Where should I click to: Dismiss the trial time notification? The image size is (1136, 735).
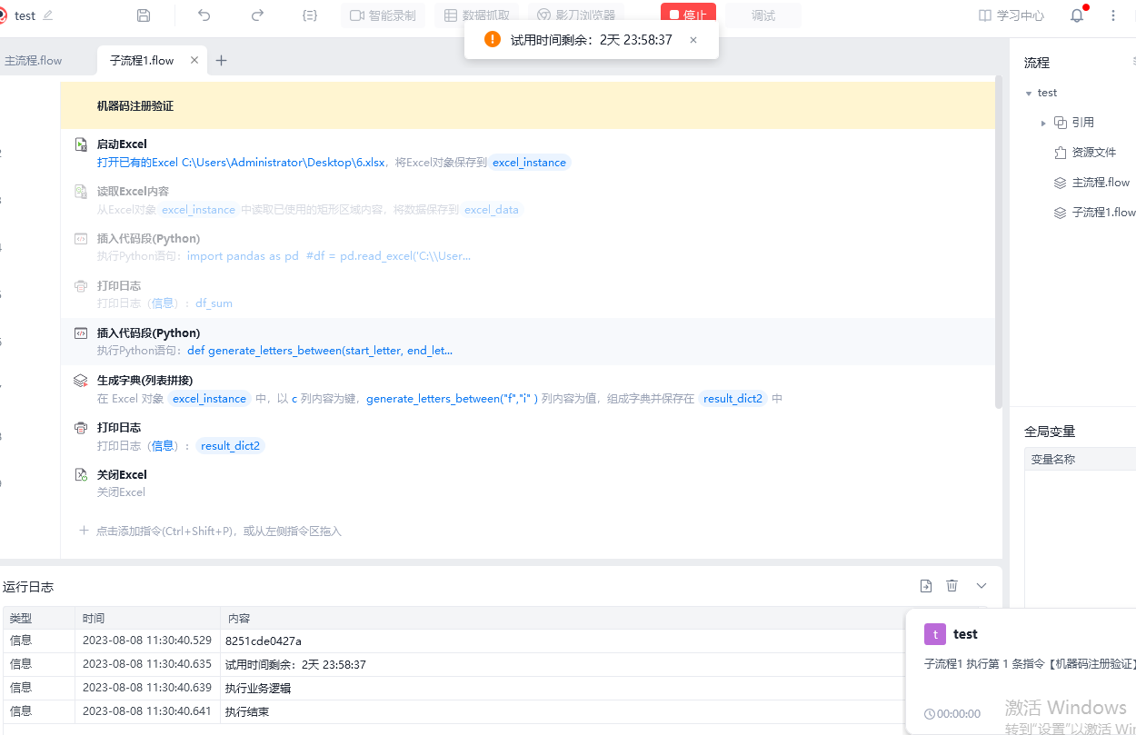pos(693,40)
